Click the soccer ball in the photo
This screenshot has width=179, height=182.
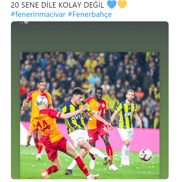(146, 155)
